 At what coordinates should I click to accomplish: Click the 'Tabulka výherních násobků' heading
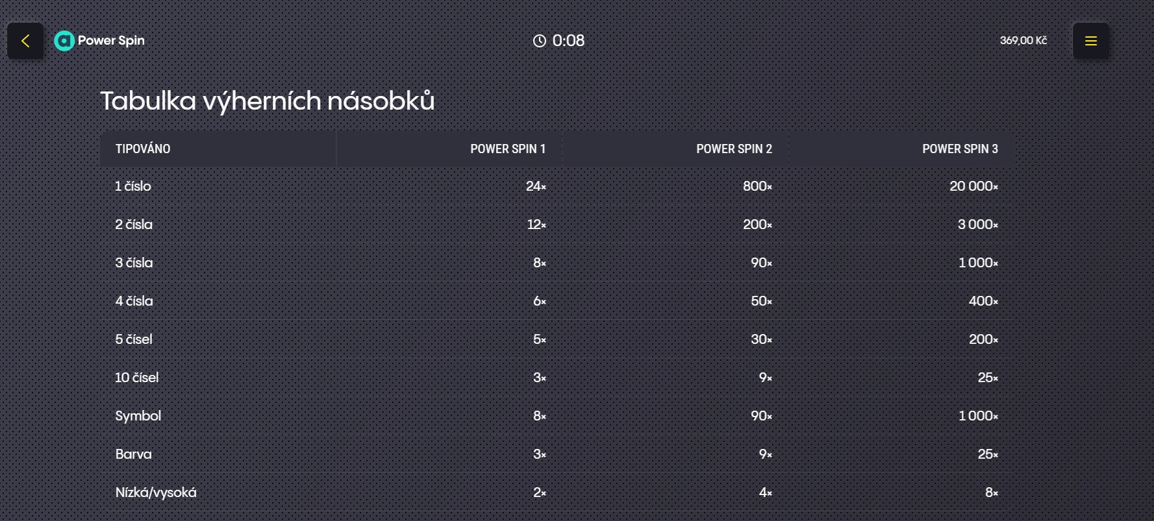click(x=267, y=101)
